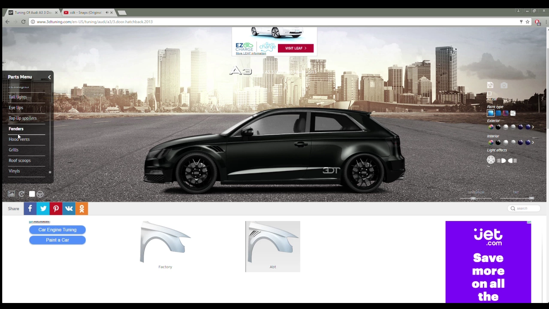Click the Tint slider handle
549x309 pixels.
[531, 198]
